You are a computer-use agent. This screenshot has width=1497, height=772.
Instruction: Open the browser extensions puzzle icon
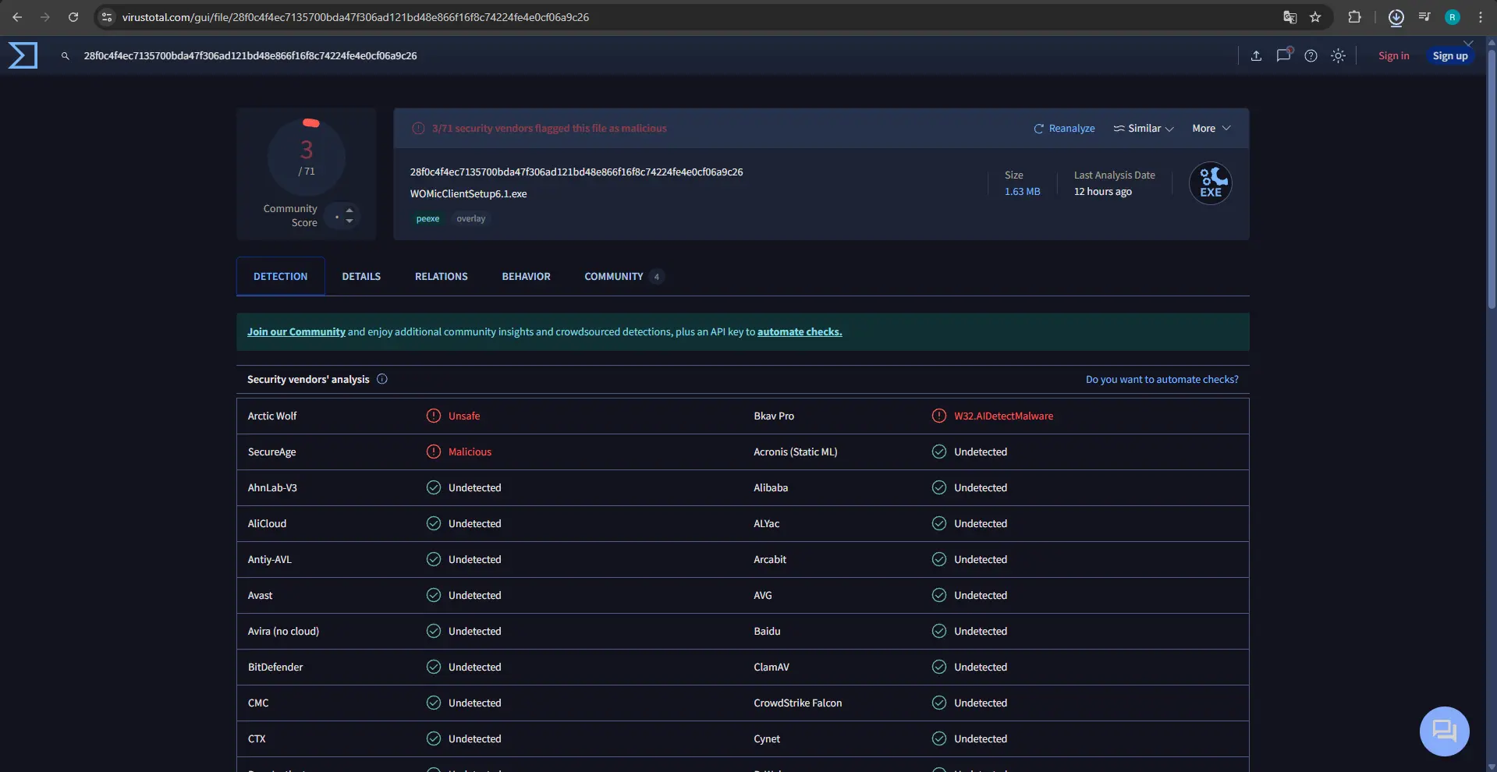click(x=1354, y=16)
